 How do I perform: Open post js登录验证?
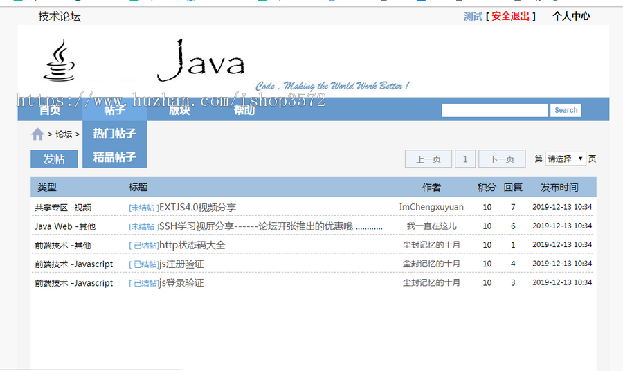click(181, 283)
